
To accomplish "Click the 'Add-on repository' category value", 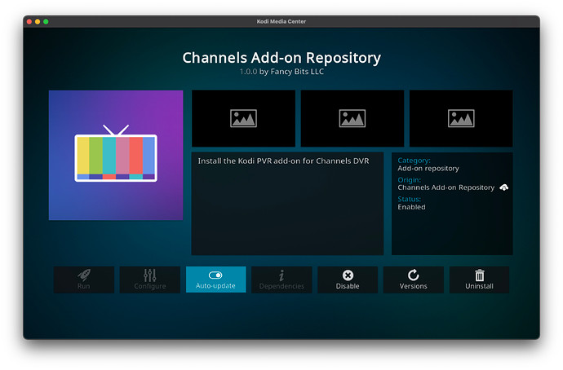I will tap(428, 169).
